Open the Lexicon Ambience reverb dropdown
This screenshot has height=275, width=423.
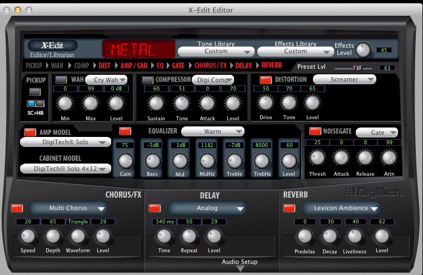tap(341, 208)
